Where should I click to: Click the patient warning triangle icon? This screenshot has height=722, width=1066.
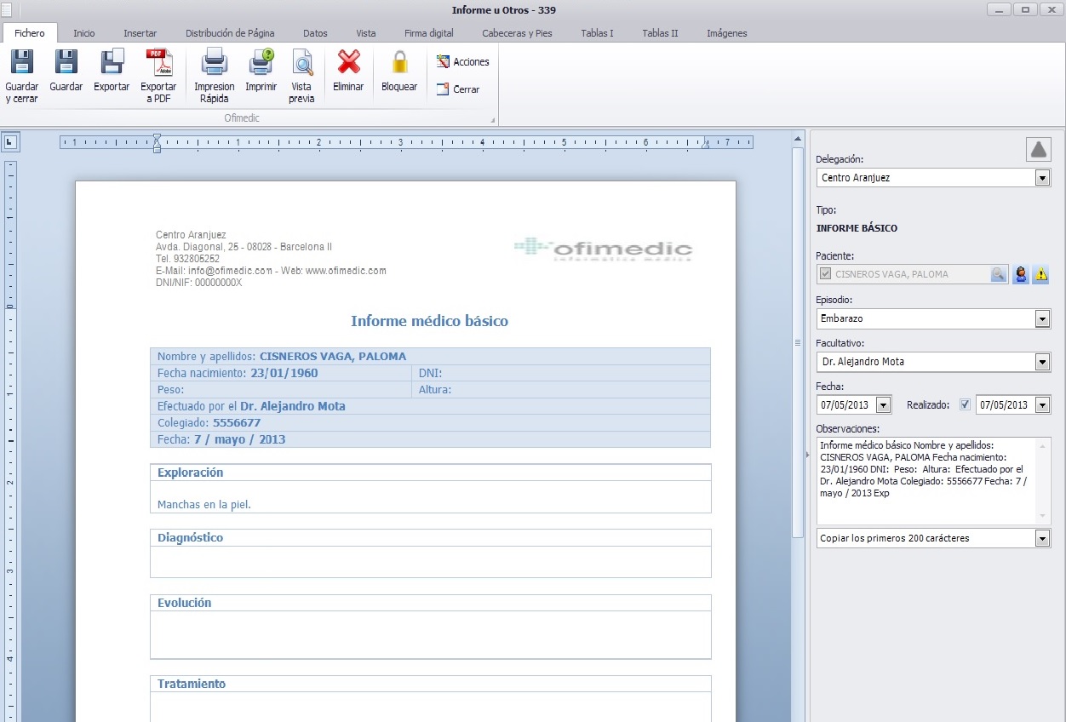coord(1040,274)
